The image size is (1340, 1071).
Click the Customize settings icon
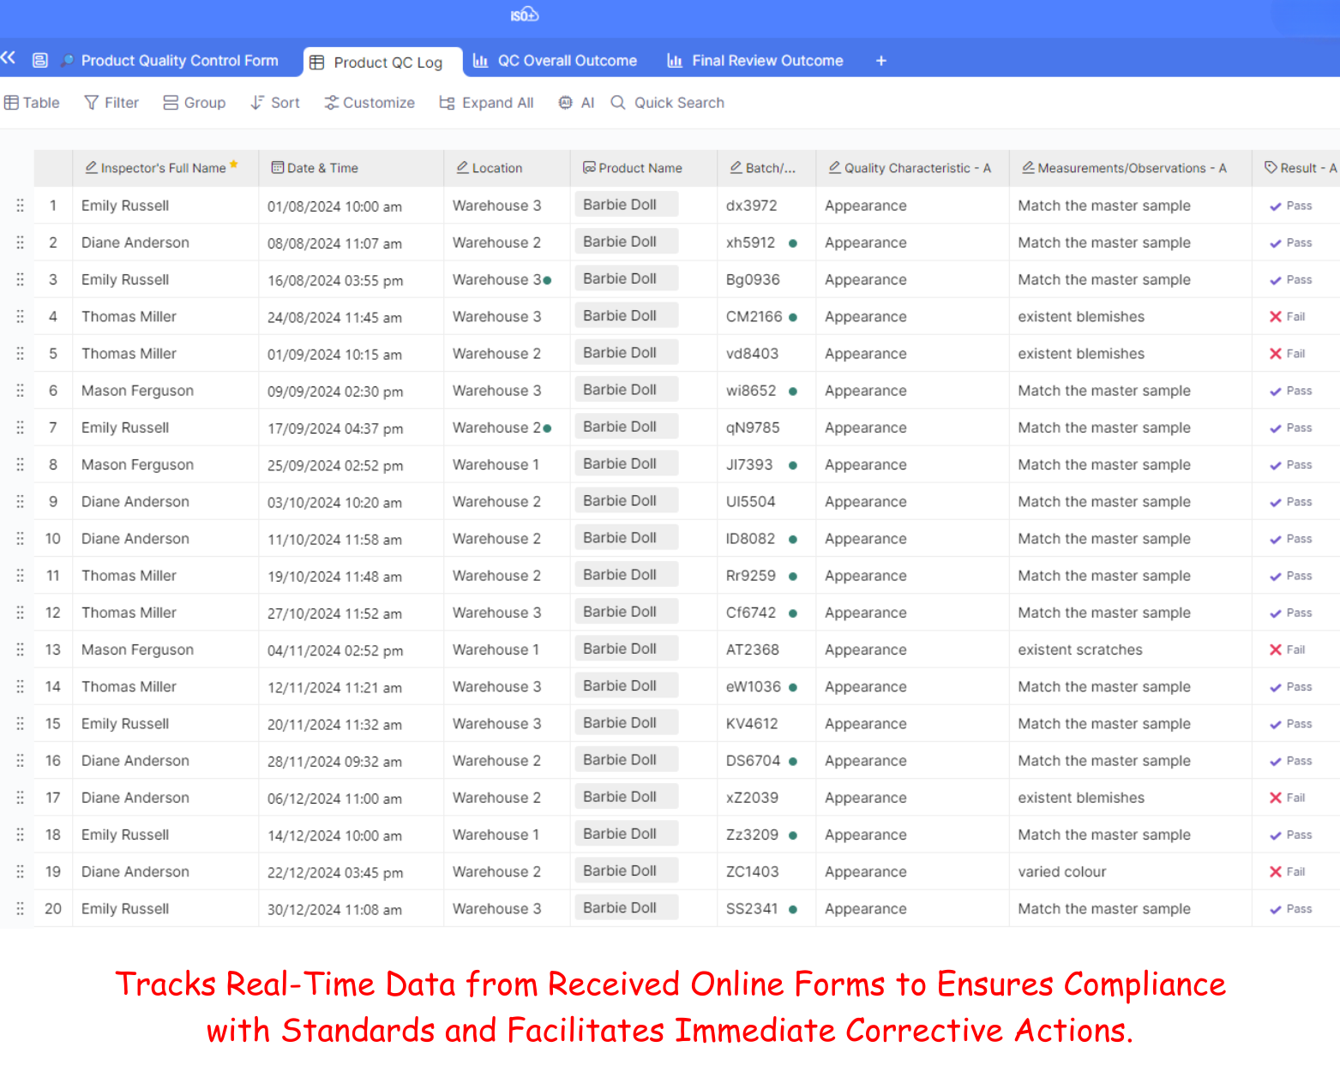coord(332,103)
